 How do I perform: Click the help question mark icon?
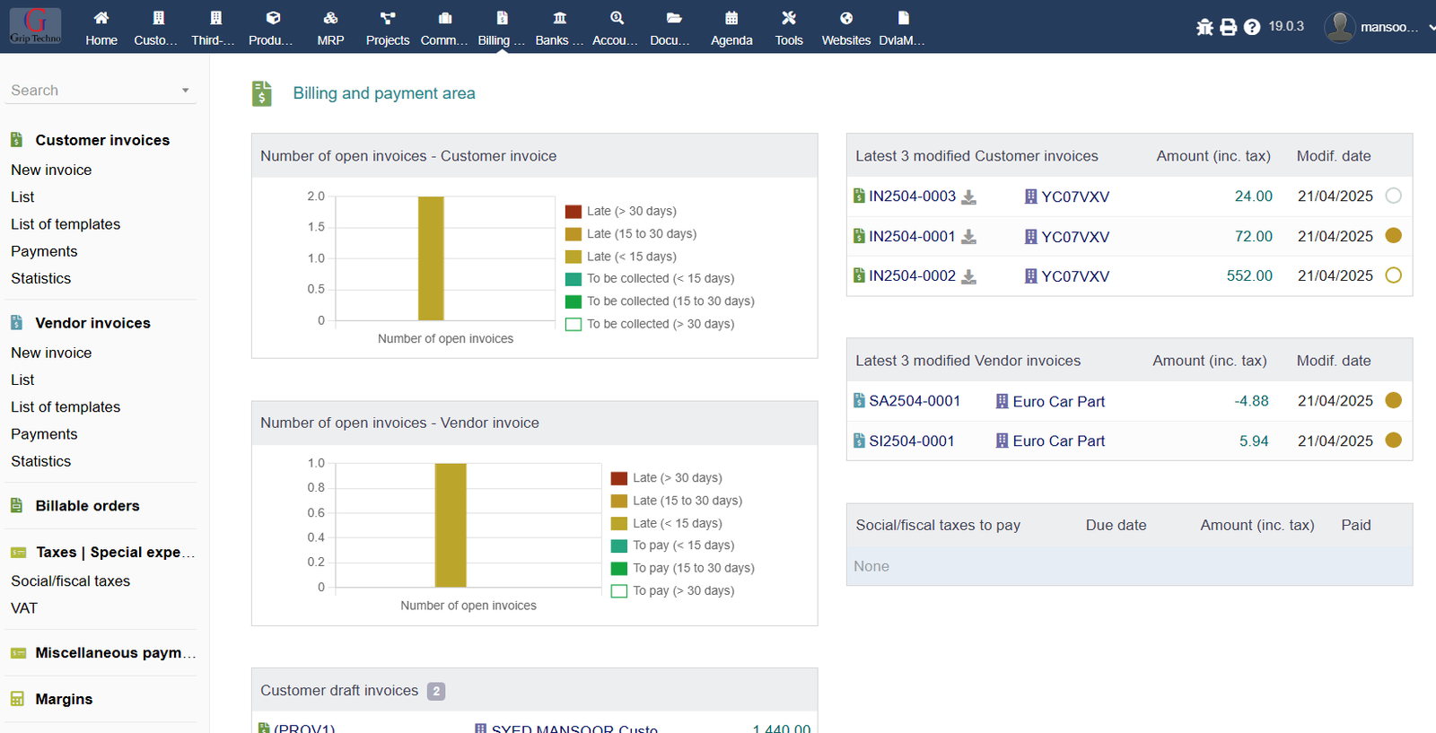click(x=1252, y=27)
